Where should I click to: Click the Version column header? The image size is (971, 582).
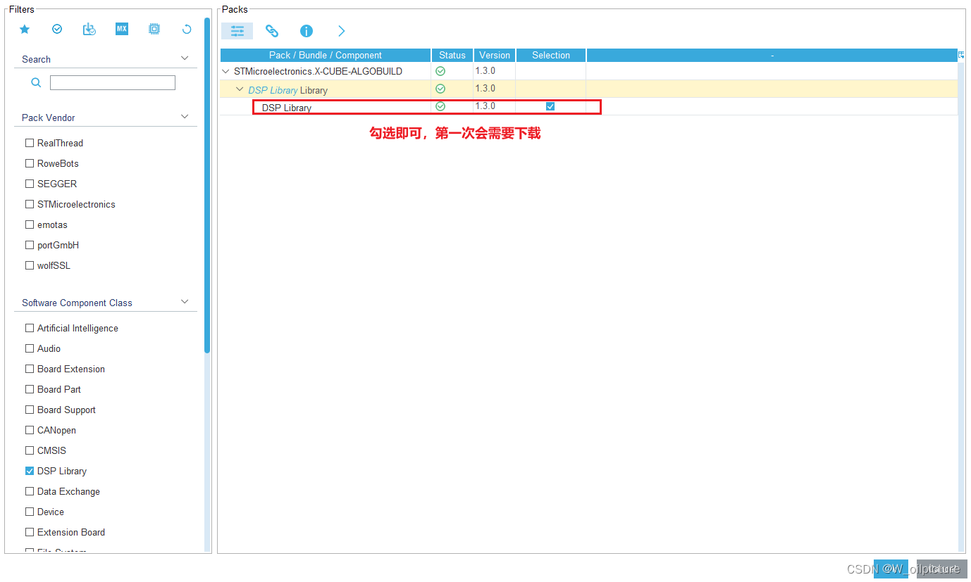coord(495,55)
